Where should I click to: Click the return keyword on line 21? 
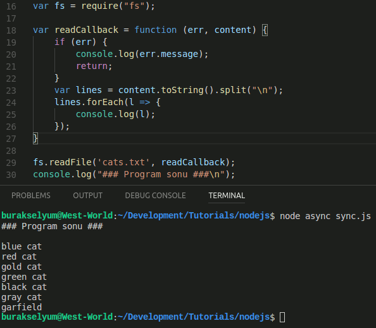pyautogui.click(x=92, y=66)
